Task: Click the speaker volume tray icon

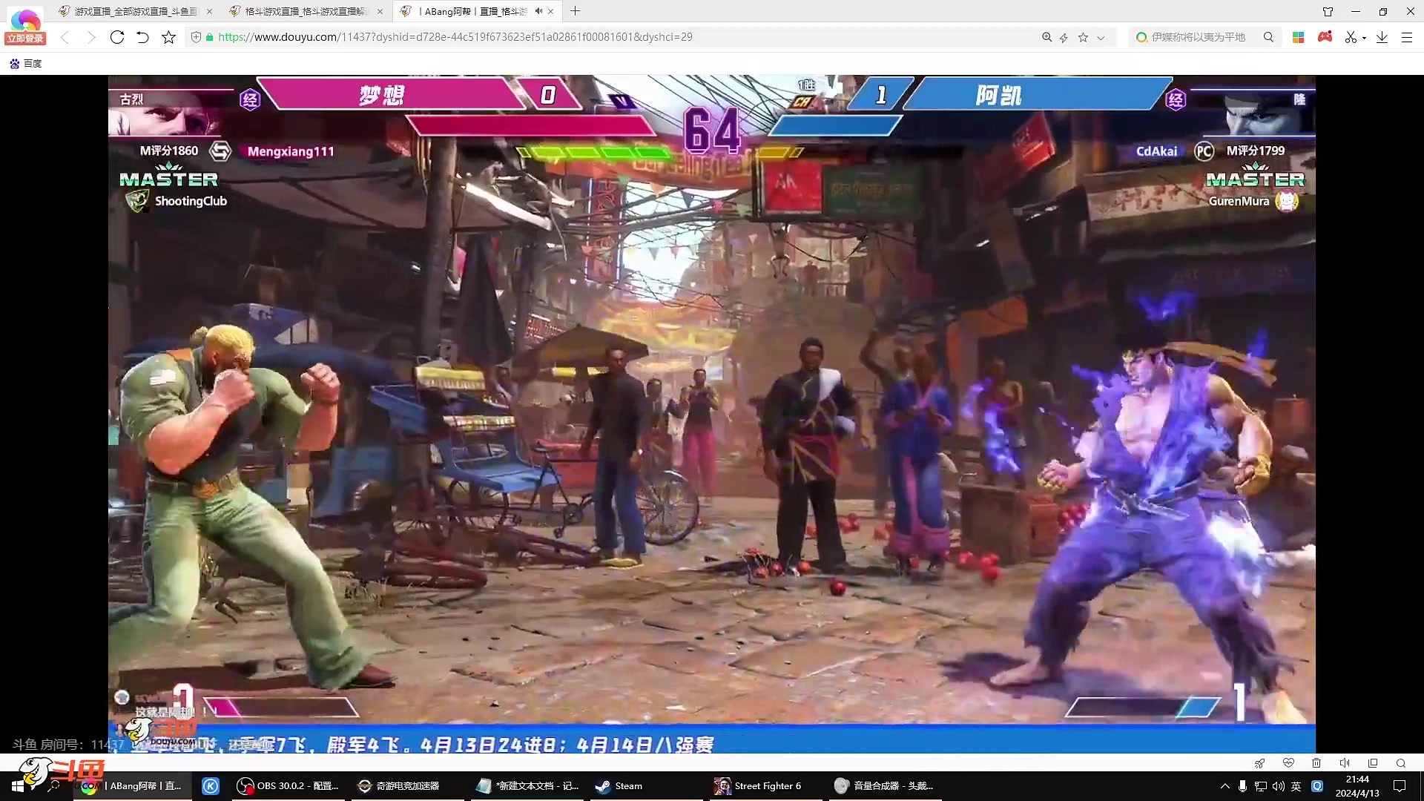Action: pyautogui.click(x=1278, y=786)
